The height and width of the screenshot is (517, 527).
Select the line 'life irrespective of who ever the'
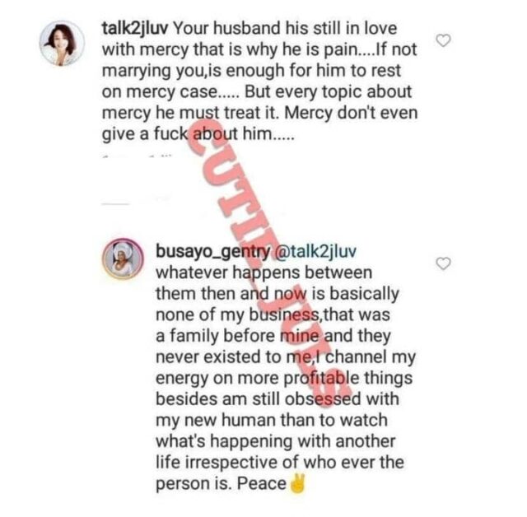tap(280, 462)
